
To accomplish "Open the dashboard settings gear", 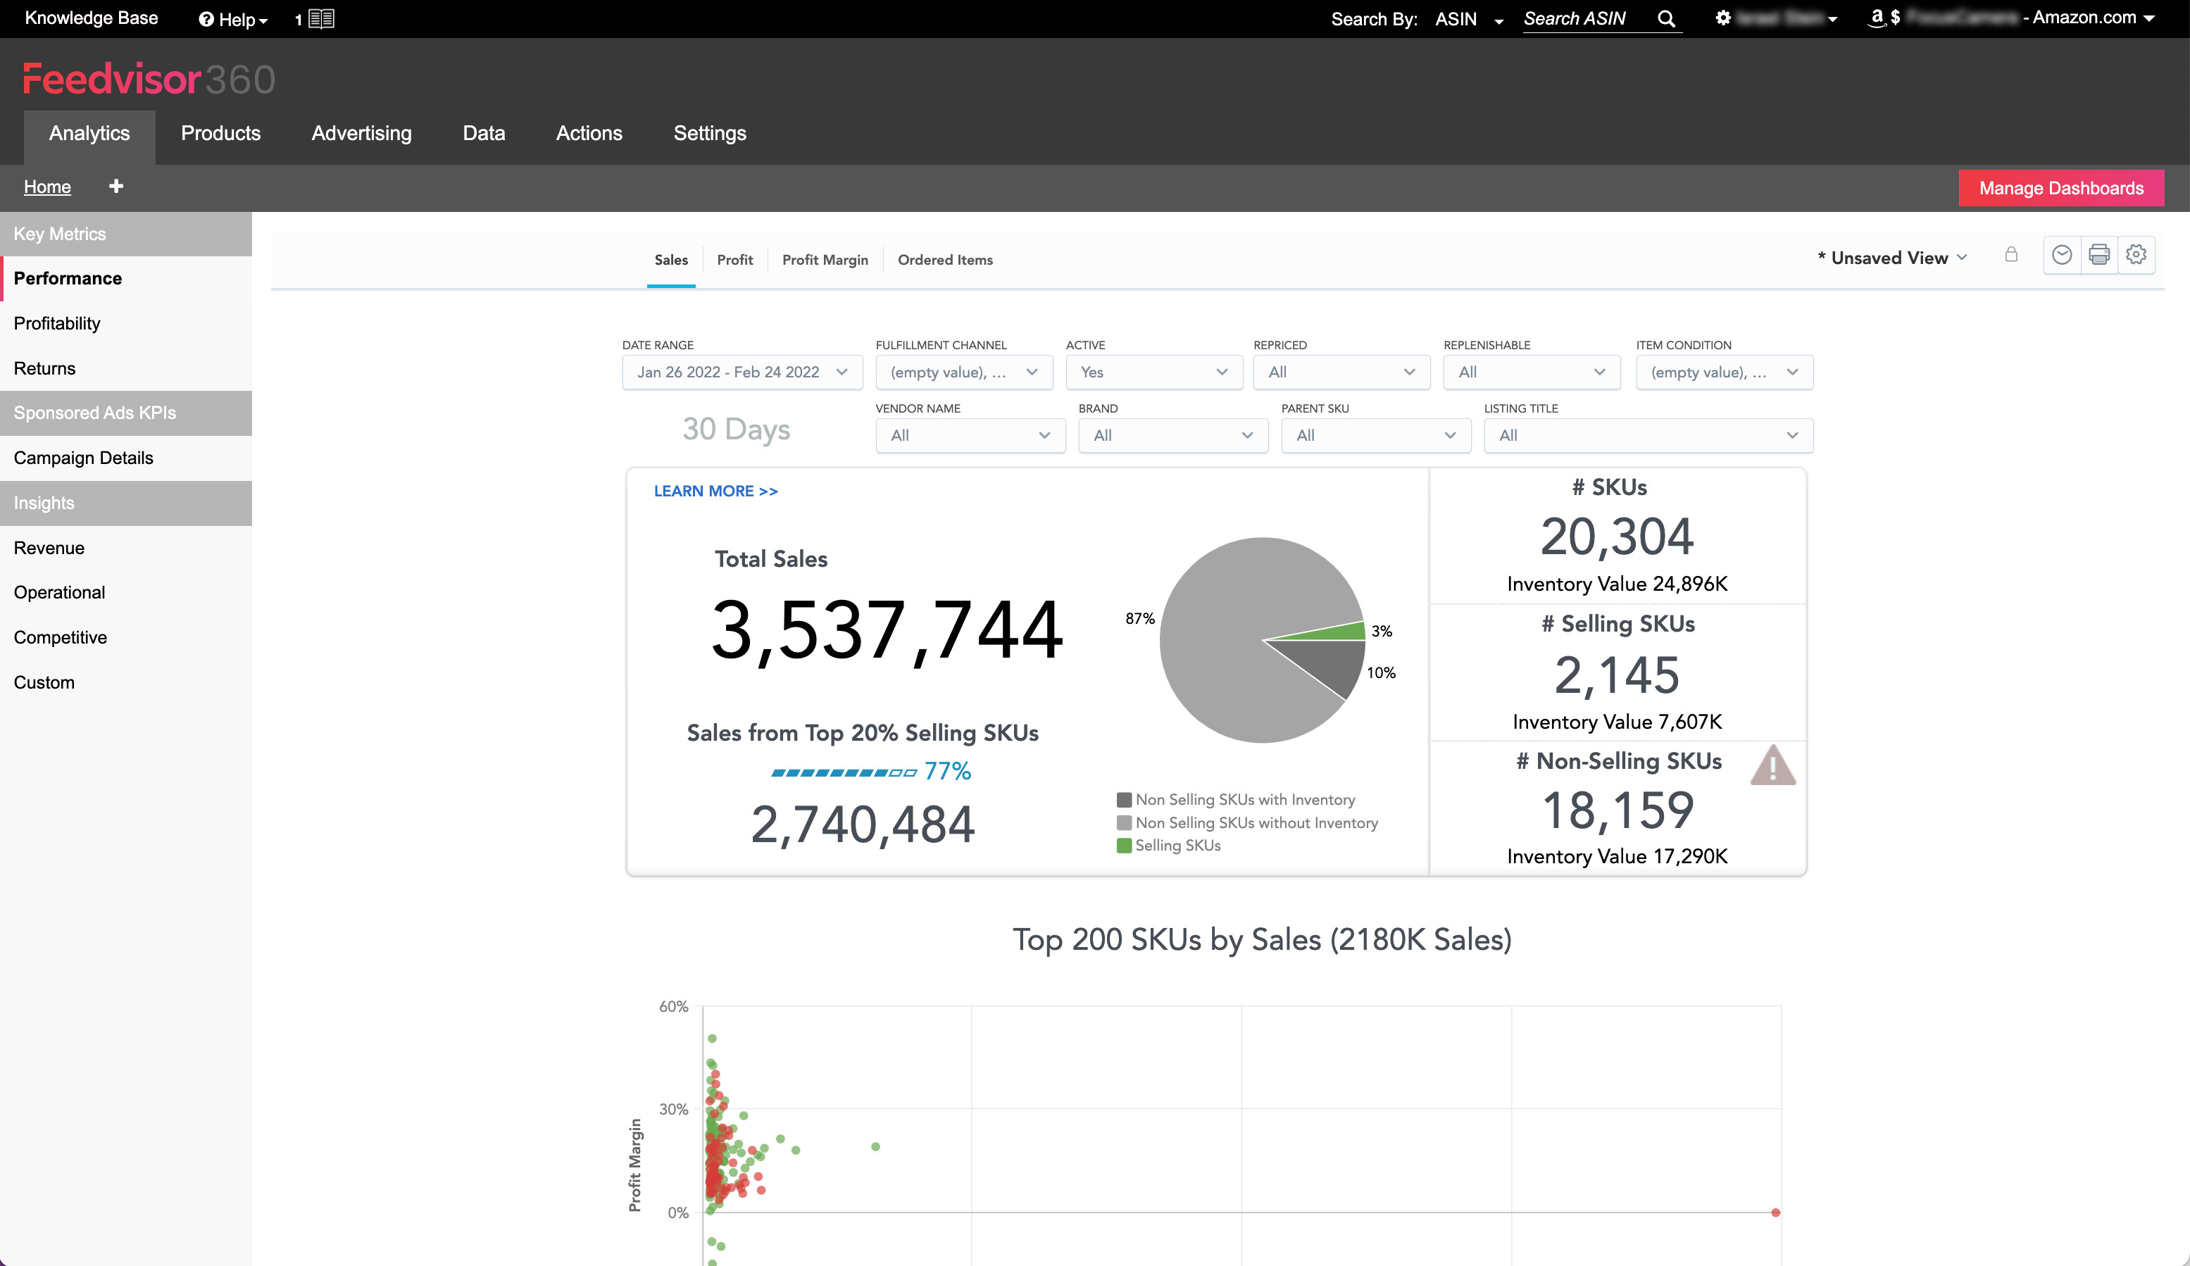I will (x=2136, y=255).
